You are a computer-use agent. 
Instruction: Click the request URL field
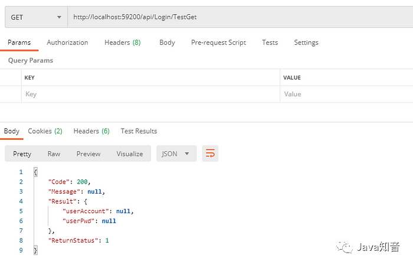tap(240, 17)
